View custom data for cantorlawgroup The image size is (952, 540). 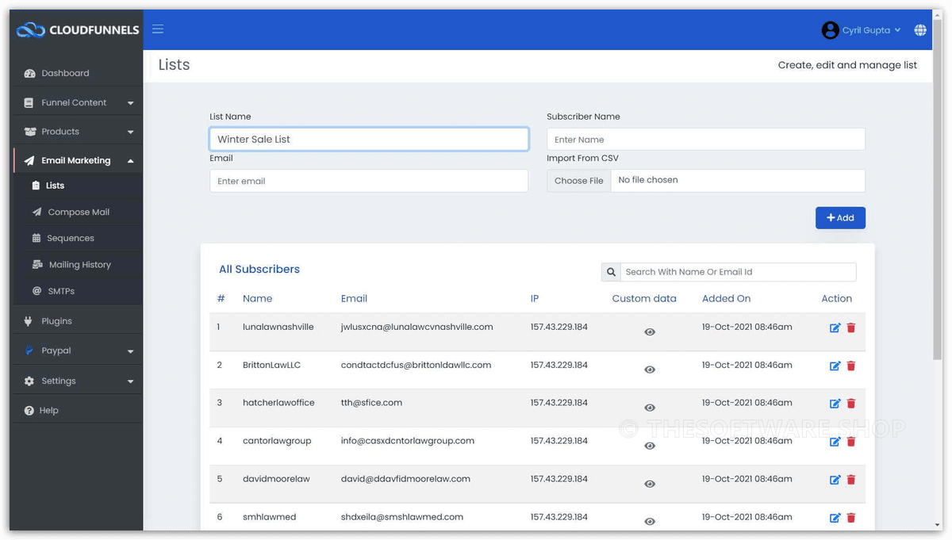coord(650,446)
